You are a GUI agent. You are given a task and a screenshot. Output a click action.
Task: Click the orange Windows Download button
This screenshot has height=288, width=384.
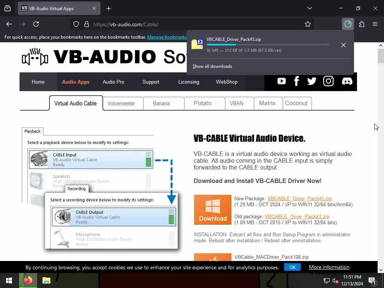tap(213, 210)
